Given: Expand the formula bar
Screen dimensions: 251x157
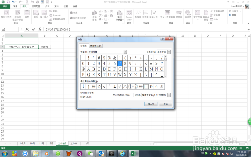Looking at the screenshot, I should tap(248, 29).
